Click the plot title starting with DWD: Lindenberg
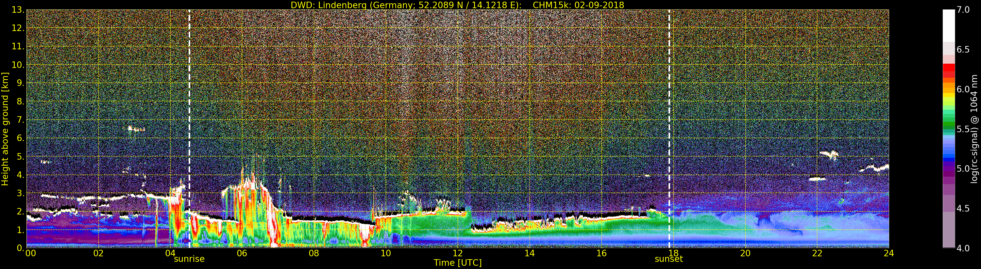Image resolution: width=981 pixels, height=269 pixels. [457, 5]
